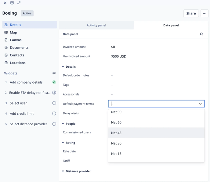Switch to the Activity panel tab
The width and height of the screenshot is (210, 182).
pos(96,25)
